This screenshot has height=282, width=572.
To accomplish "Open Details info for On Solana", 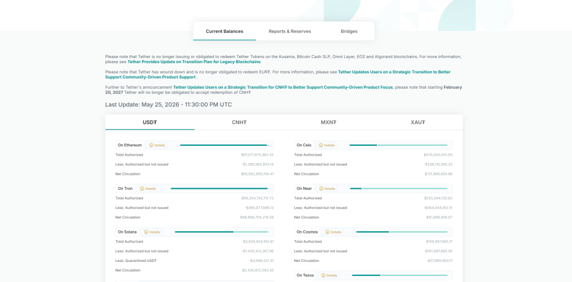I will (x=152, y=232).
